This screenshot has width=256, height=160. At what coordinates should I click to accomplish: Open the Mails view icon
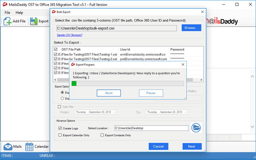coord(8,147)
